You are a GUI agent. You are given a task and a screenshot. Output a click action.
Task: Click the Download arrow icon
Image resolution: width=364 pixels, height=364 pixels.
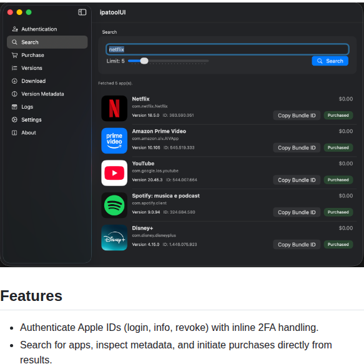(14, 81)
